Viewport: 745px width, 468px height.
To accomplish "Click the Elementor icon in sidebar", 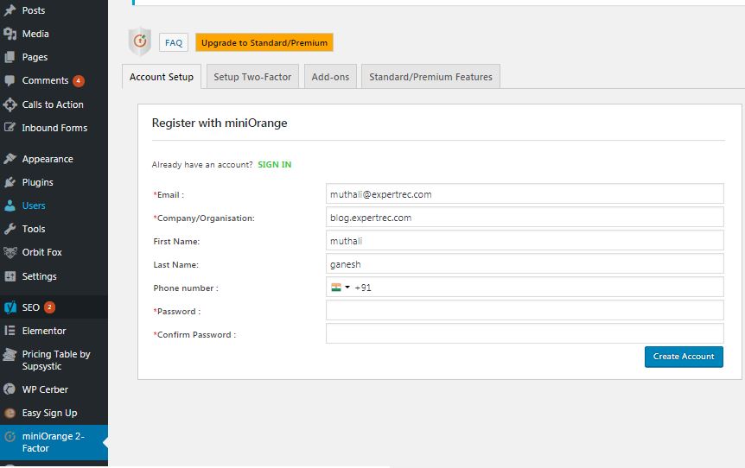I will (x=10, y=331).
